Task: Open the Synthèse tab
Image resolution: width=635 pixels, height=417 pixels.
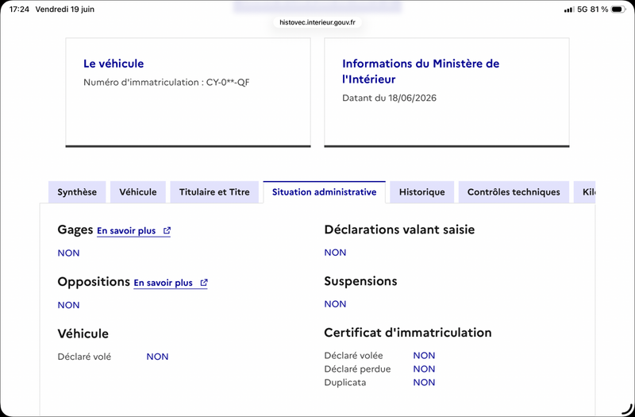Action: 77,192
